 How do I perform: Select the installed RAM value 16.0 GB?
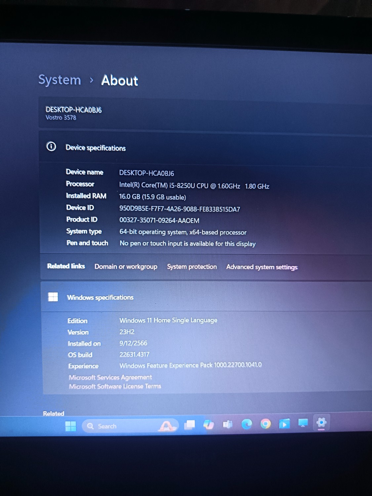pyautogui.click(x=152, y=197)
